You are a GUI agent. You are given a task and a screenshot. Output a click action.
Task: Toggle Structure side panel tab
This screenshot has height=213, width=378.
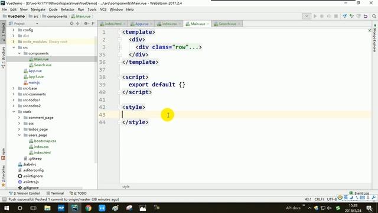tap(3, 57)
